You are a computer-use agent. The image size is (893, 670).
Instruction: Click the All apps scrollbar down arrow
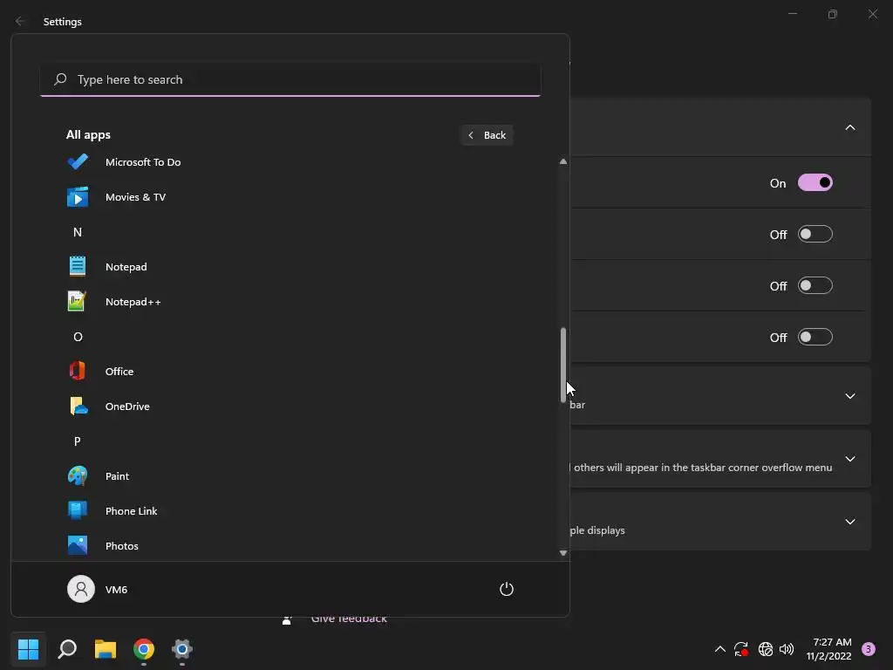[563, 552]
